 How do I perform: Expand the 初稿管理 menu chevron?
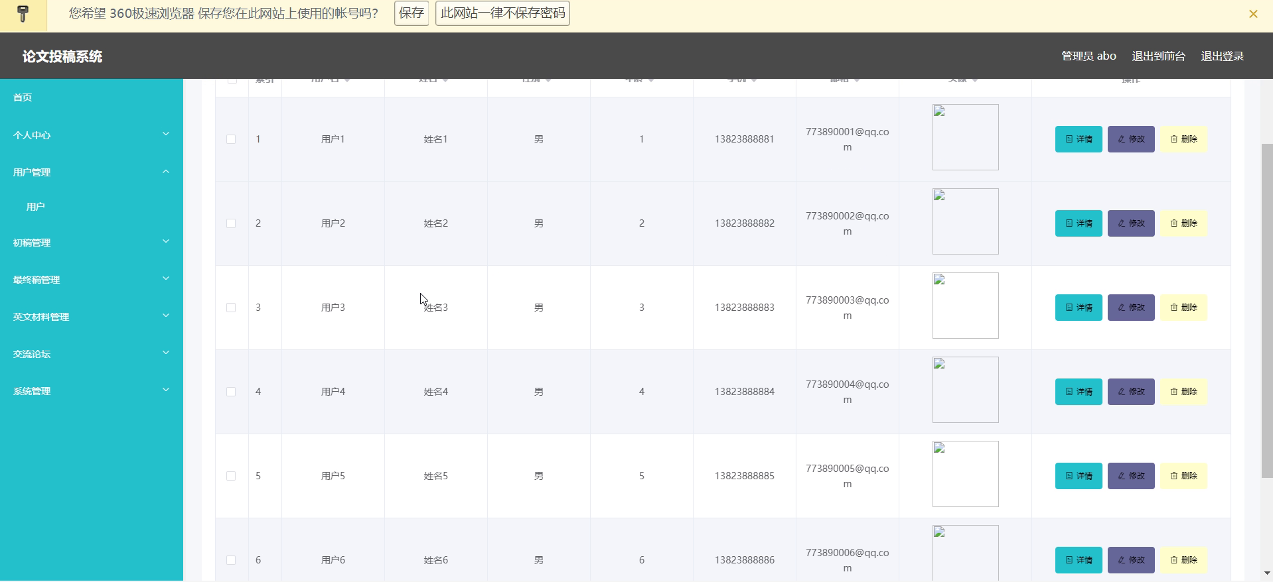[166, 241]
